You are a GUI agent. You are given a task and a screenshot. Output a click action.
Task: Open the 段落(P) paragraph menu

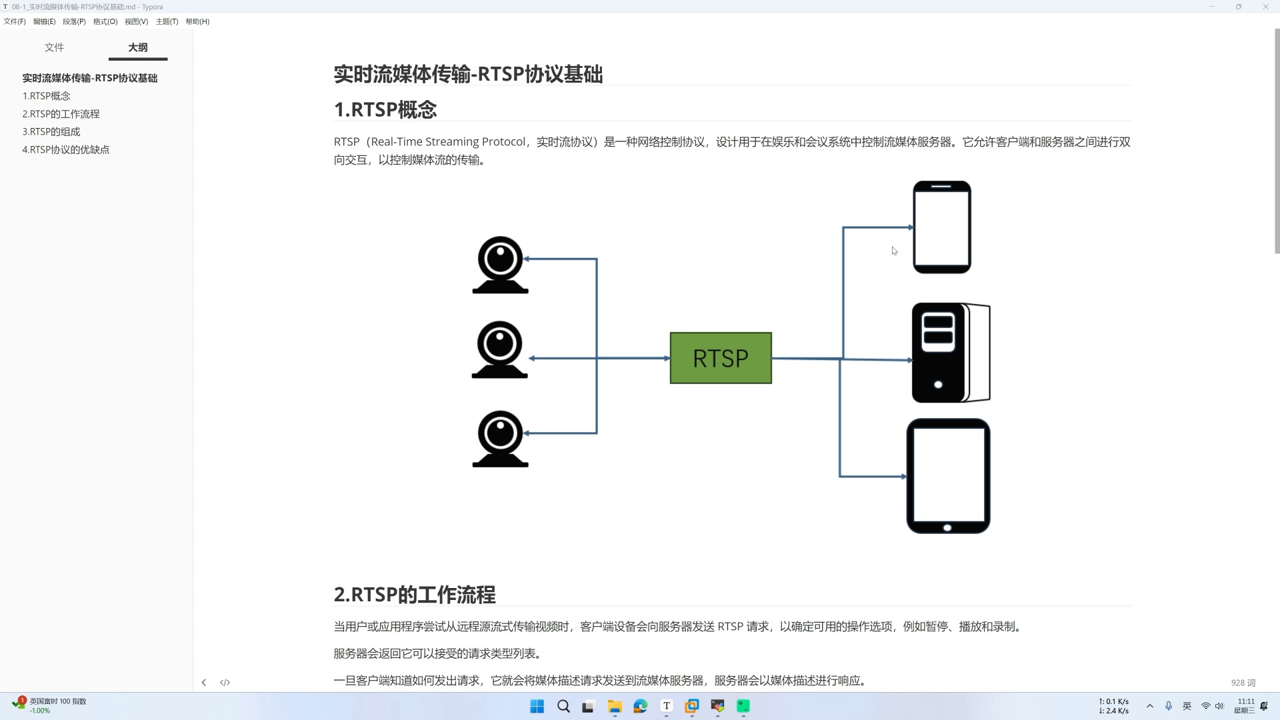(x=74, y=21)
